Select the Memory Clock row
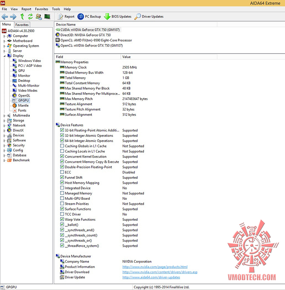 98,67
